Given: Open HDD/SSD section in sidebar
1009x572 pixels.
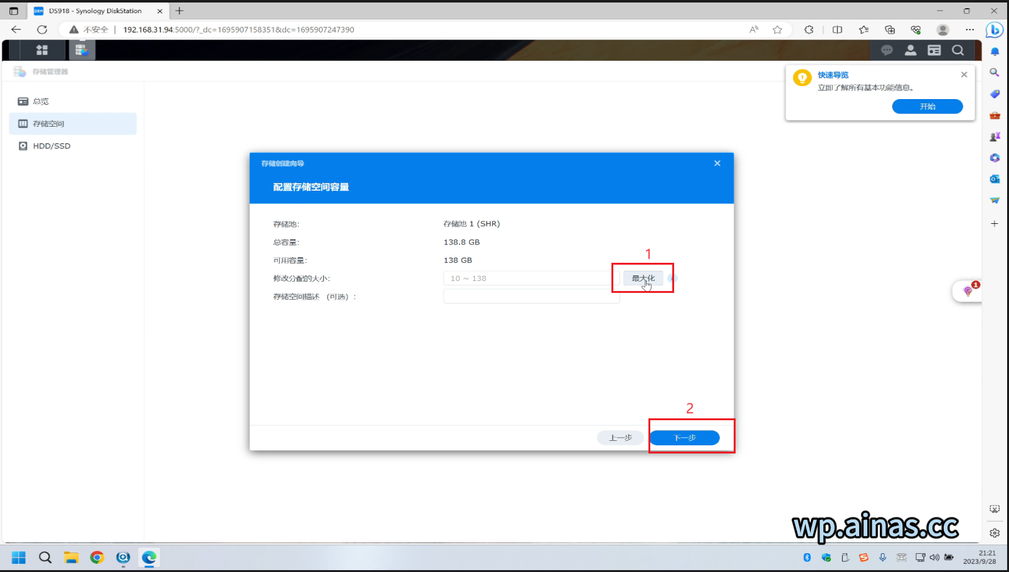Looking at the screenshot, I should (x=51, y=146).
